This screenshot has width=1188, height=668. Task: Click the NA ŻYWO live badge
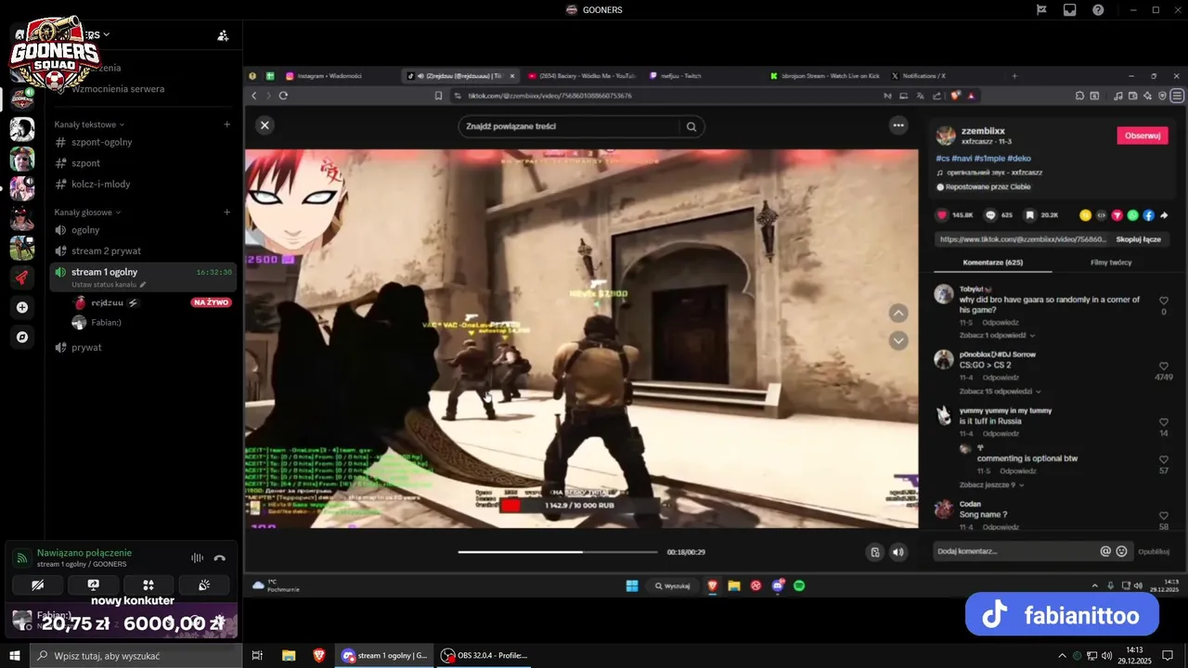click(211, 302)
